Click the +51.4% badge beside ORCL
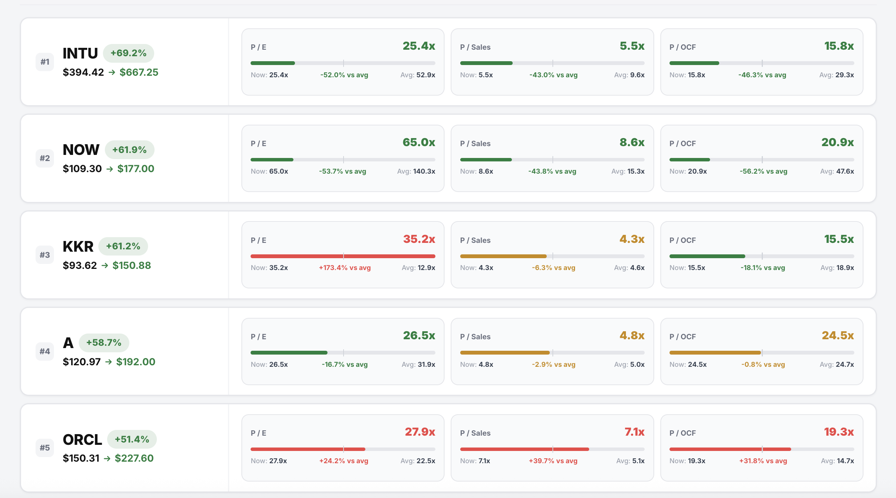Screen dimensions: 896x498 pyautogui.click(x=132, y=439)
